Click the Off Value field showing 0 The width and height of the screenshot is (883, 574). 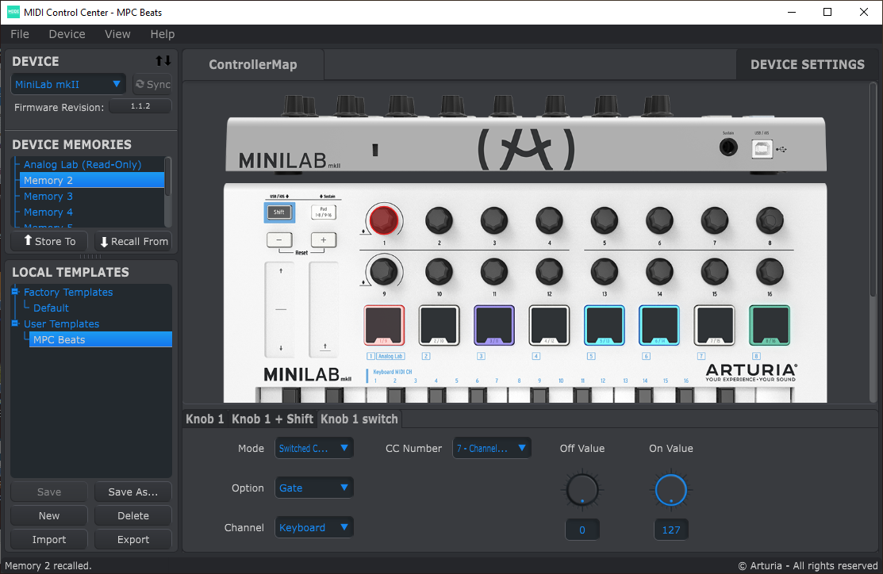click(x=582, y=530)
